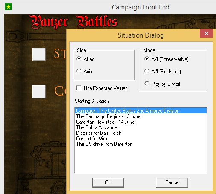Click the white box beside 'St' in Campaign Front End
Image resolution: width=216 pixels, height=194 pixels.
pos(39,54)
